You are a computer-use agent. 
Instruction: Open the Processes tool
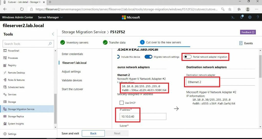10,58
